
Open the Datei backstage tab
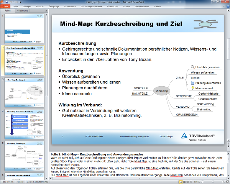tap(6, 7)
